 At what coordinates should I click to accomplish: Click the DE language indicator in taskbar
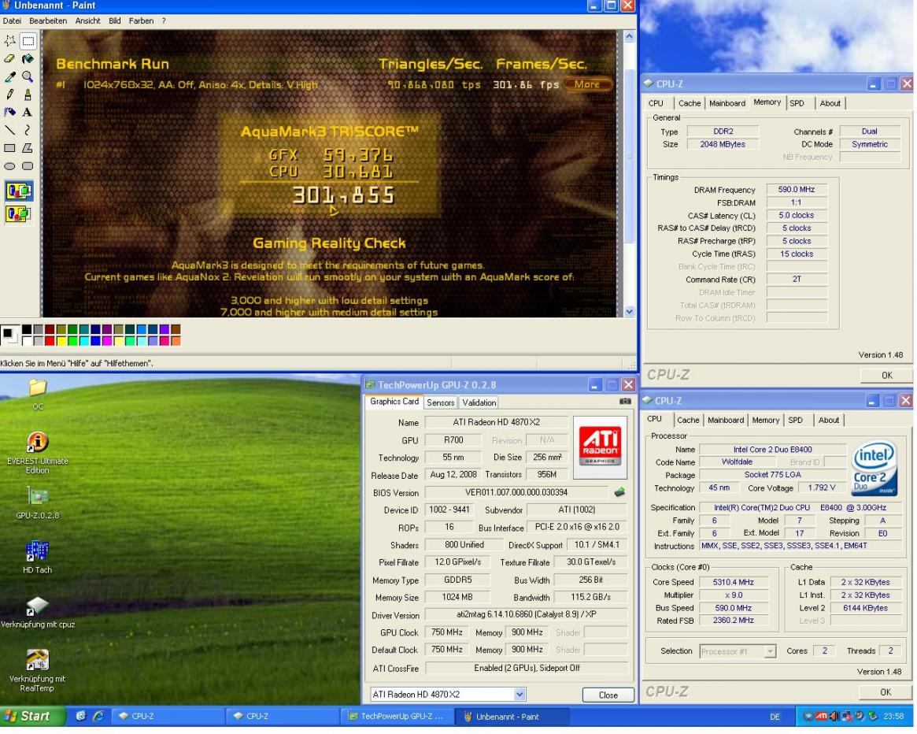coord(775,717)
